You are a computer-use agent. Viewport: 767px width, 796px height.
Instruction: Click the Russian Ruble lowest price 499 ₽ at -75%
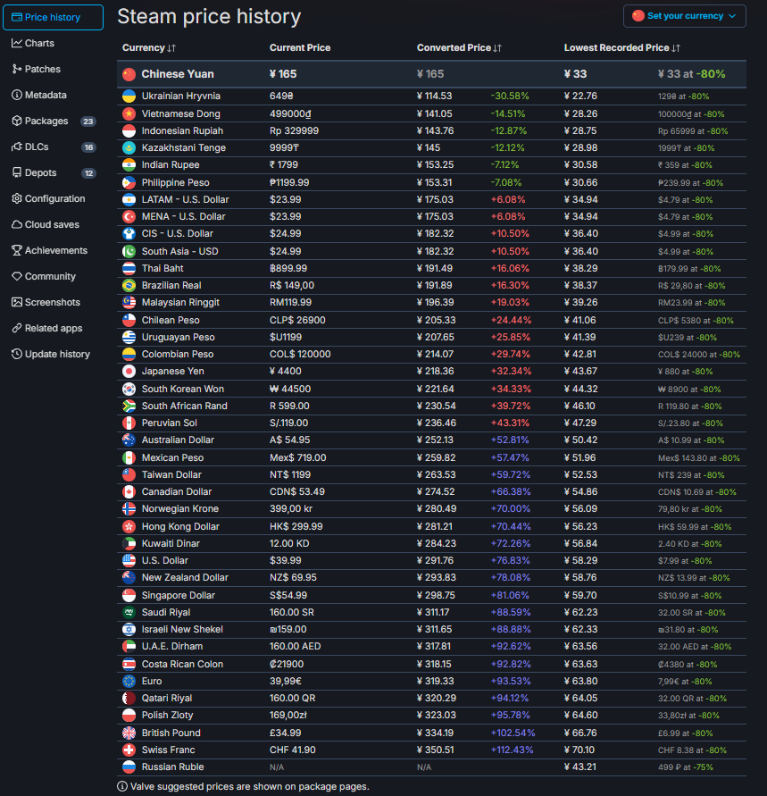(686, 767)
